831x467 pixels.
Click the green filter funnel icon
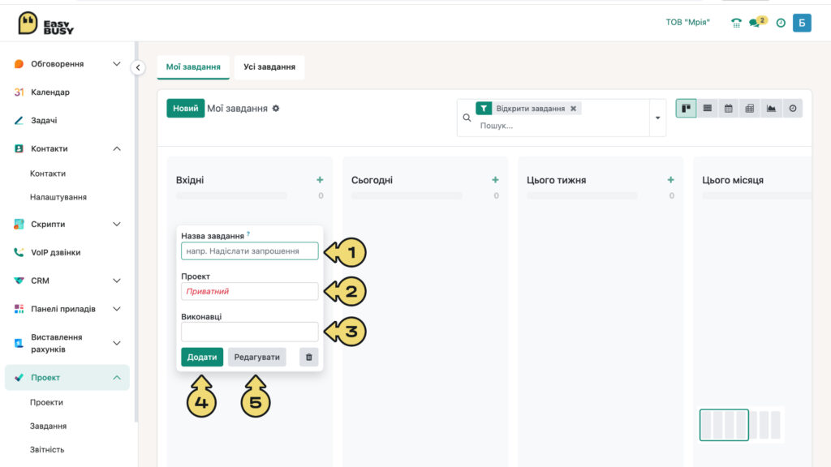tap(484, 108)
